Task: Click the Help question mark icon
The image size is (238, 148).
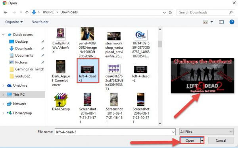Action: click(x=232, y=22)
